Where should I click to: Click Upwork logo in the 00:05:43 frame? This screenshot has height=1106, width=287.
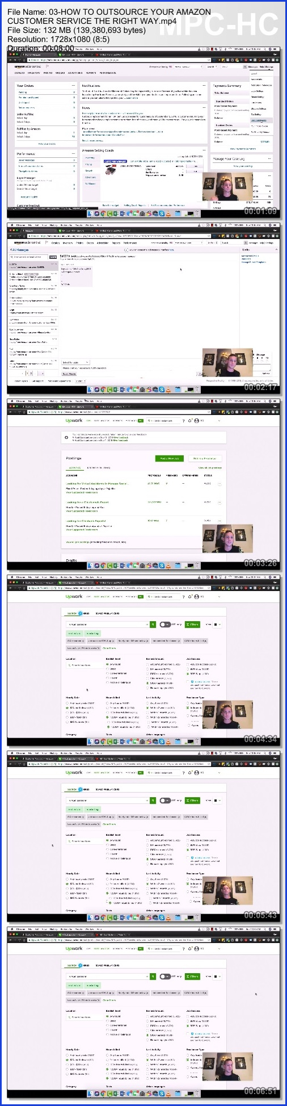click(x=74, y=773)
